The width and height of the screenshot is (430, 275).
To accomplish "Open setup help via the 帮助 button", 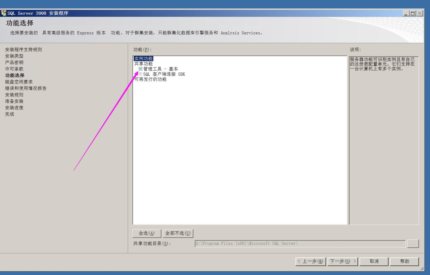I will coord(405,262).
